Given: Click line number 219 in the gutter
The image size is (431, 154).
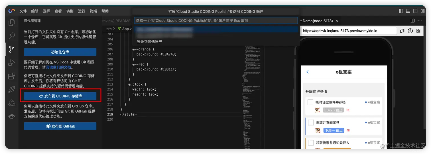Looking at the screenshot, I should 110,114.
